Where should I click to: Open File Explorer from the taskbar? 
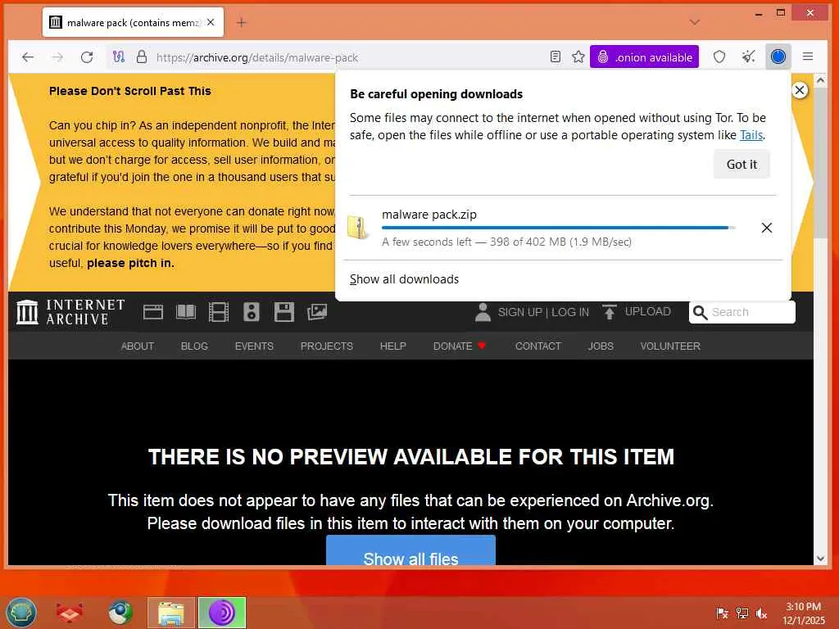[171, 613]
